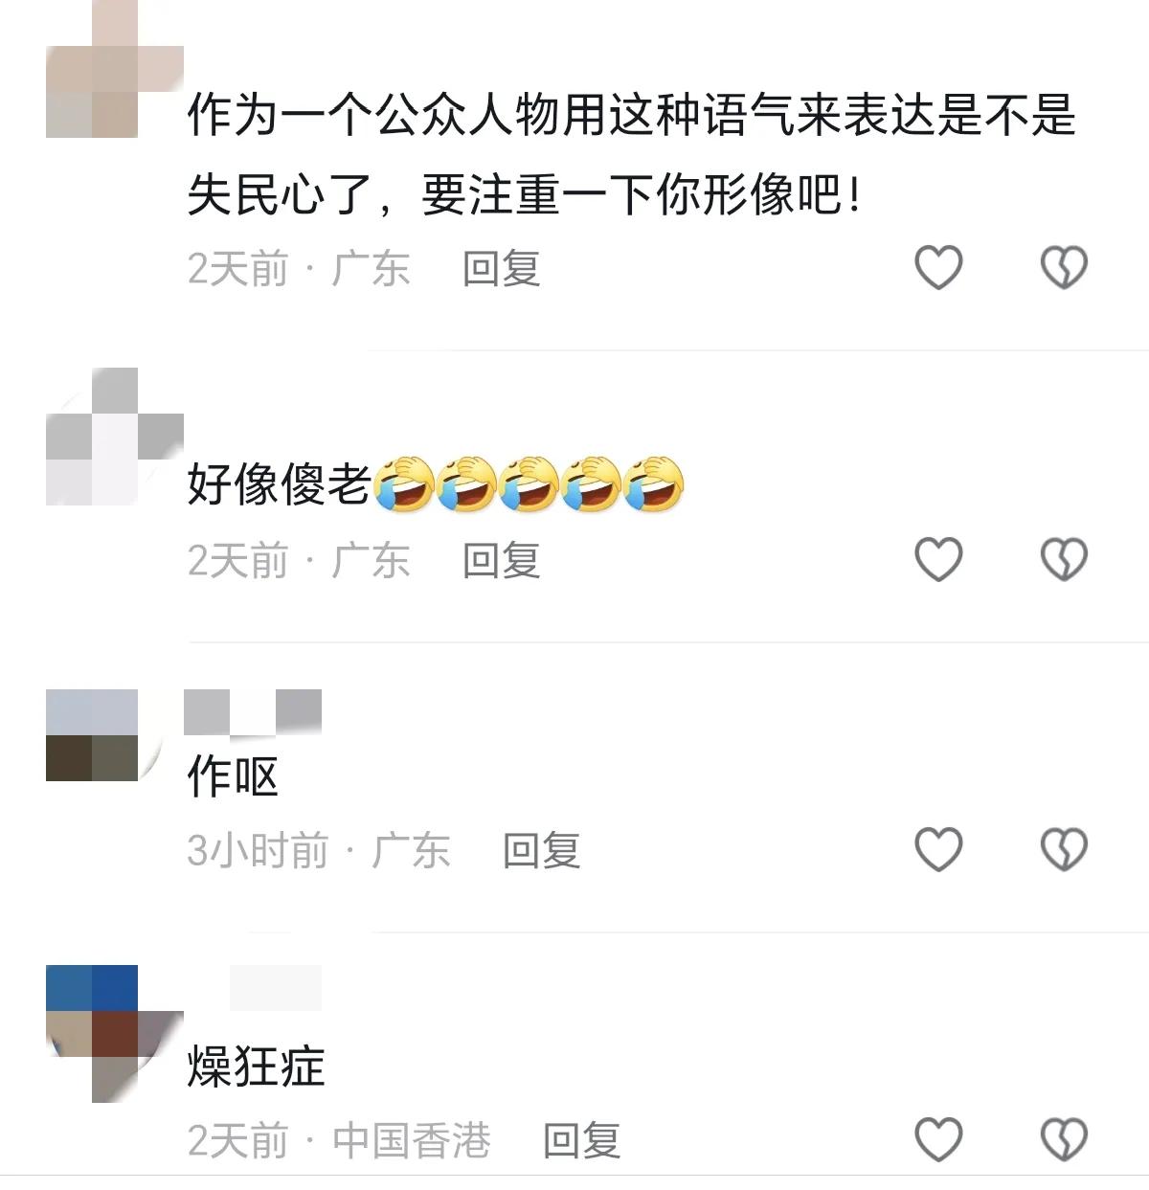Image resolution: width=1149 pixels, height=1190 pixels.
Task: Like the comment about 公众人物语气
Action: pyautogui.click(x=938, y=267)
